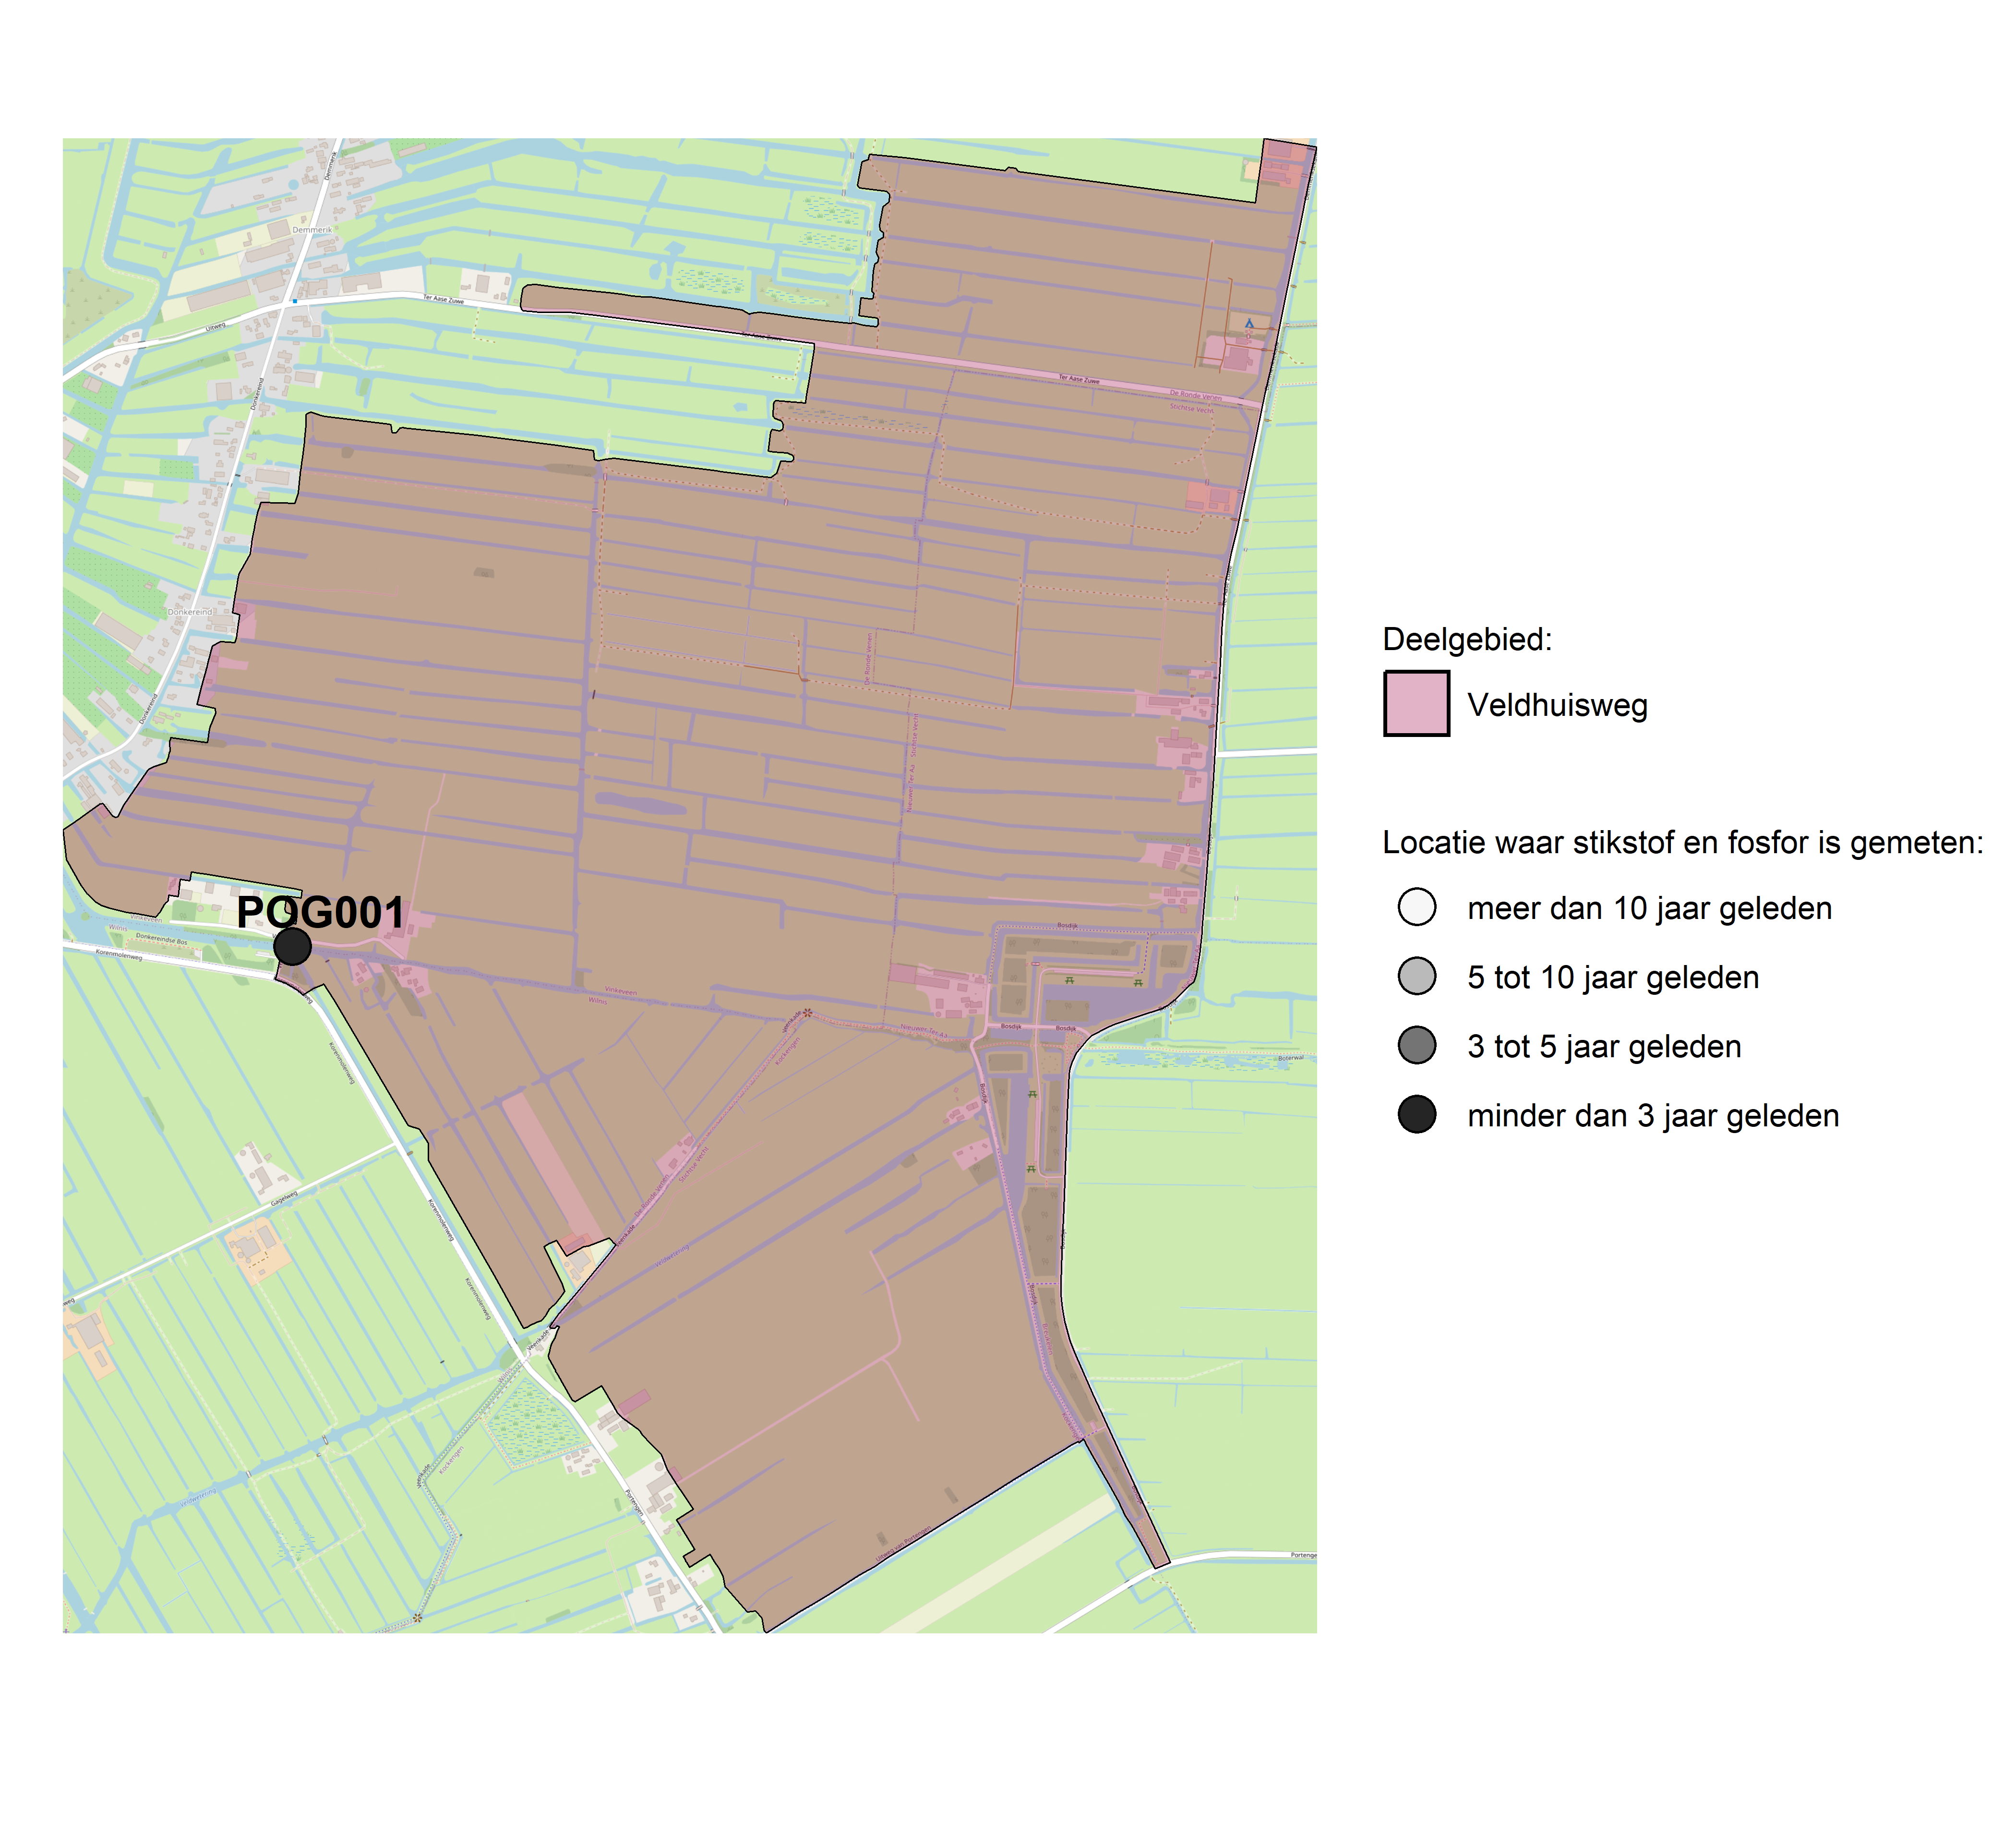
Task: Click the Deelgebied legend heading
Action: coord(1467,639)
